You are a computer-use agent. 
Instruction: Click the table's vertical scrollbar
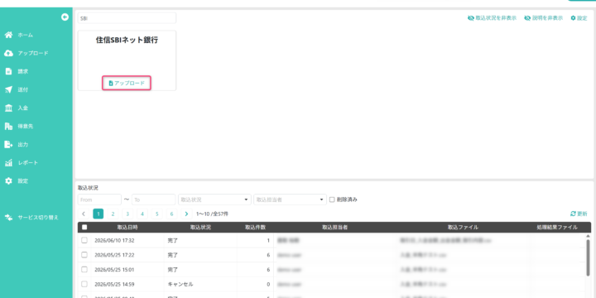588,257
